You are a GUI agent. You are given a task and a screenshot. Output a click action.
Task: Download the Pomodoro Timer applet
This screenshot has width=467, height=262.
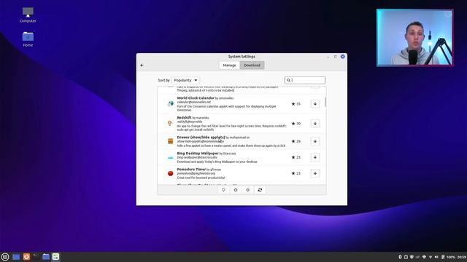[x=315, y=173]
